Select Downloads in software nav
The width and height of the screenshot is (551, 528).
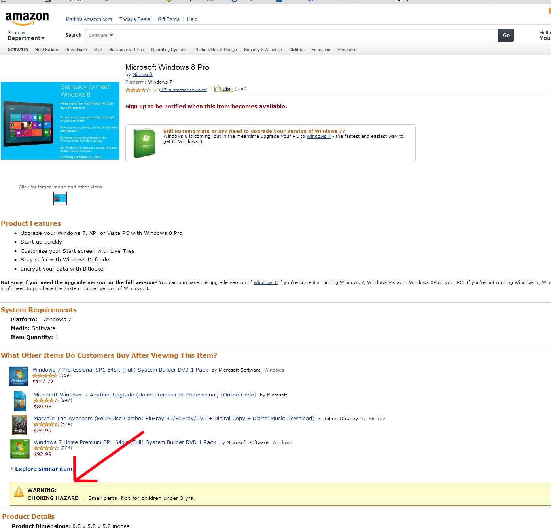(x=76, y=50)
